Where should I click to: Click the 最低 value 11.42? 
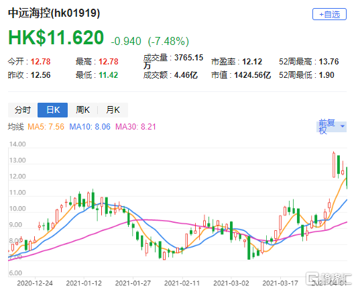109,75
